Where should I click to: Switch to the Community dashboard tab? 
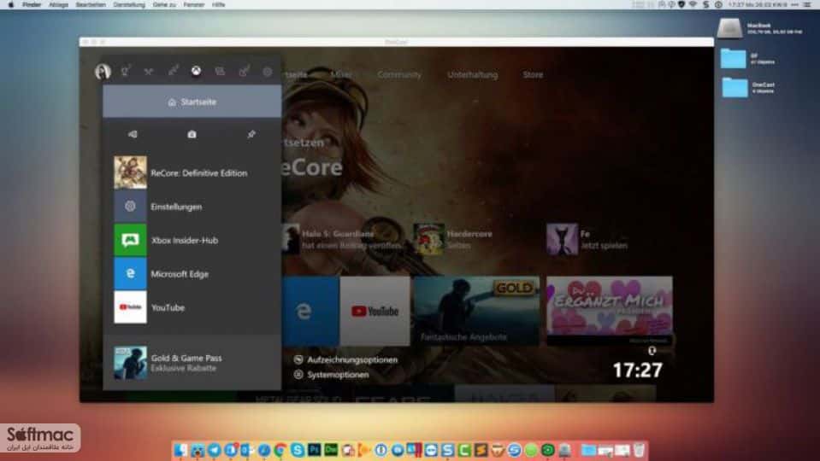399,74
